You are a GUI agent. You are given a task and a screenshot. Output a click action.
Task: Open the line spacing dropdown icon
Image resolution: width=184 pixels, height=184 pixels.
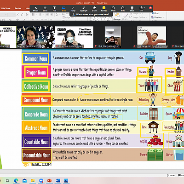(x=57, y=15)
